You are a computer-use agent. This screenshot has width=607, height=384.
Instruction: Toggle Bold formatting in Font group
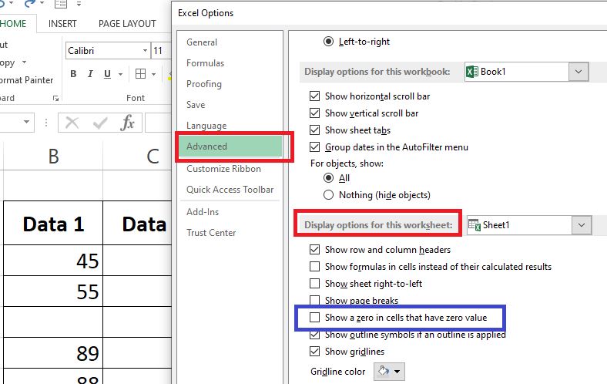point(73,73)
